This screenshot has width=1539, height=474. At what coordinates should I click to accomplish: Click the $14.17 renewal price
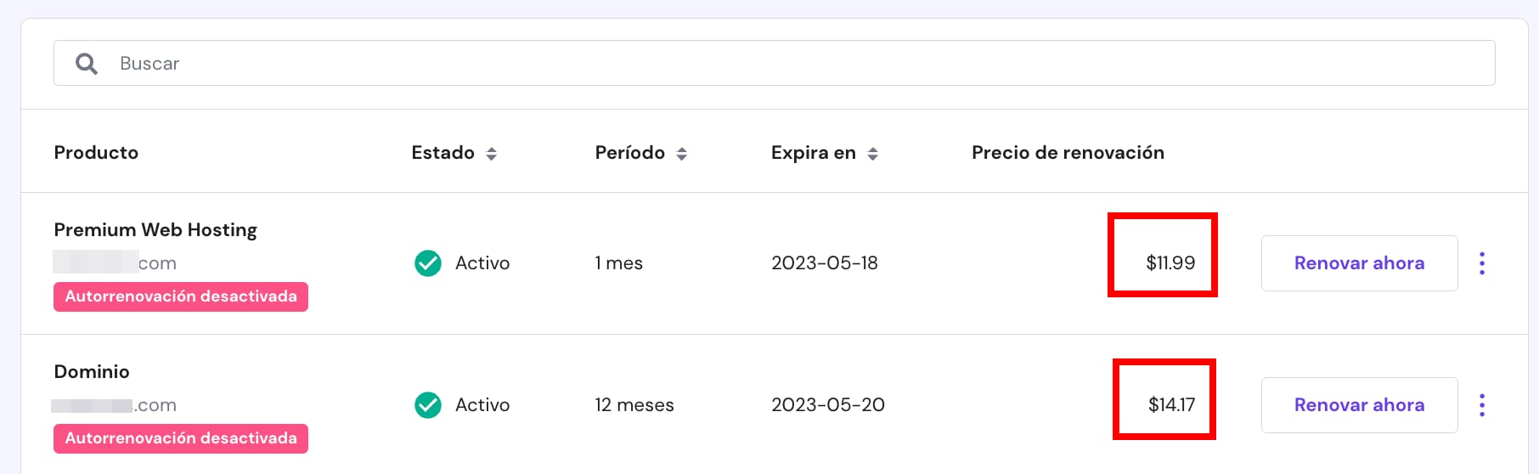[1171, 405]
